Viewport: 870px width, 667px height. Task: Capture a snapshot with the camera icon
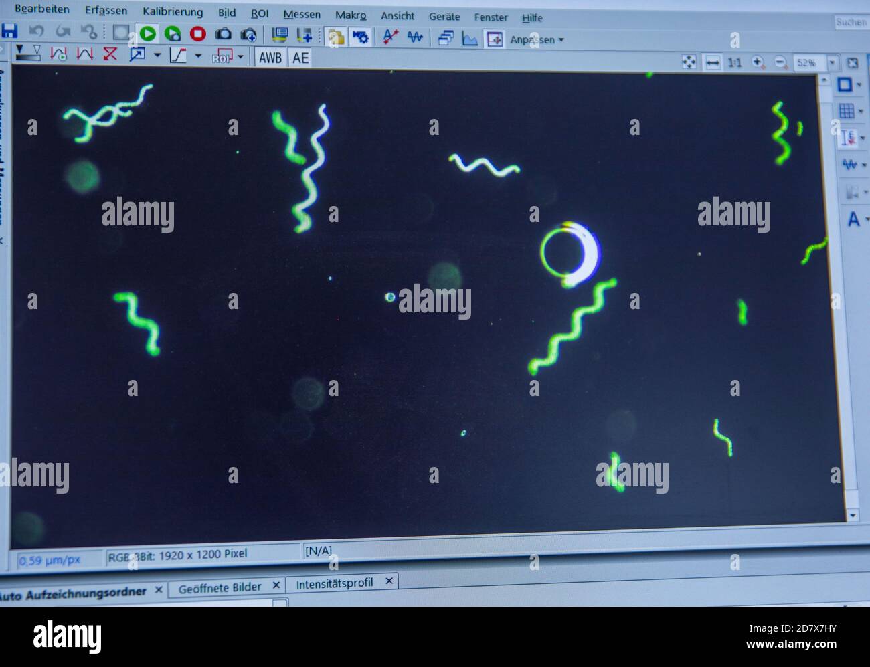click(223, 34)
